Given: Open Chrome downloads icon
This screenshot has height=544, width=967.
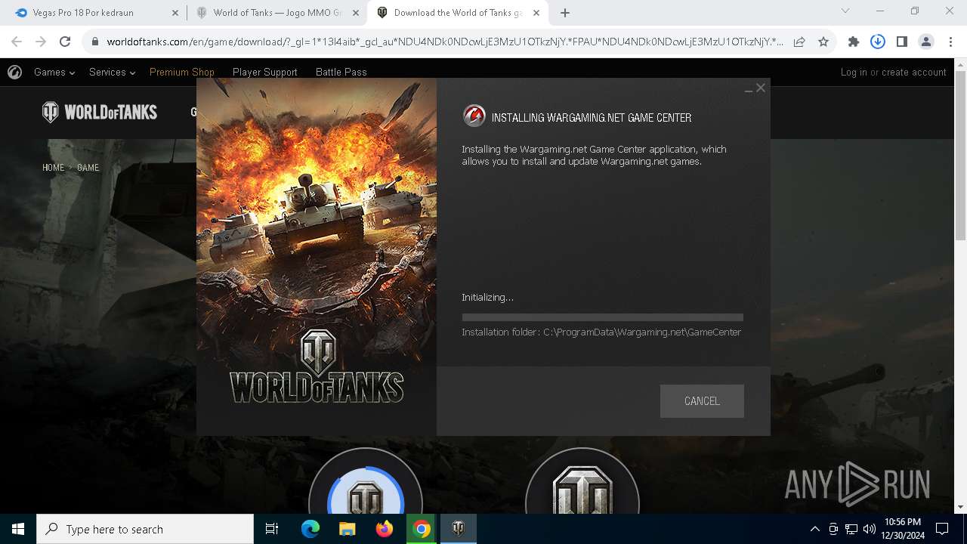Looking at the screenshot, I should click(878, 42).
